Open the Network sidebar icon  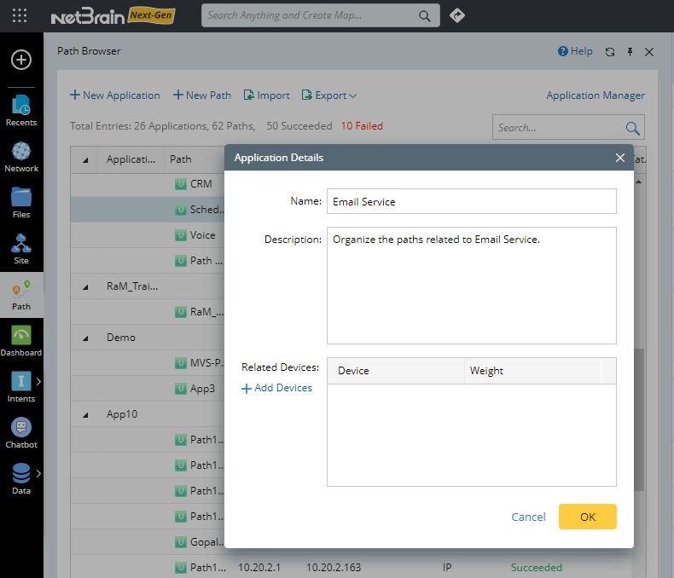click(x=21, y=152)
